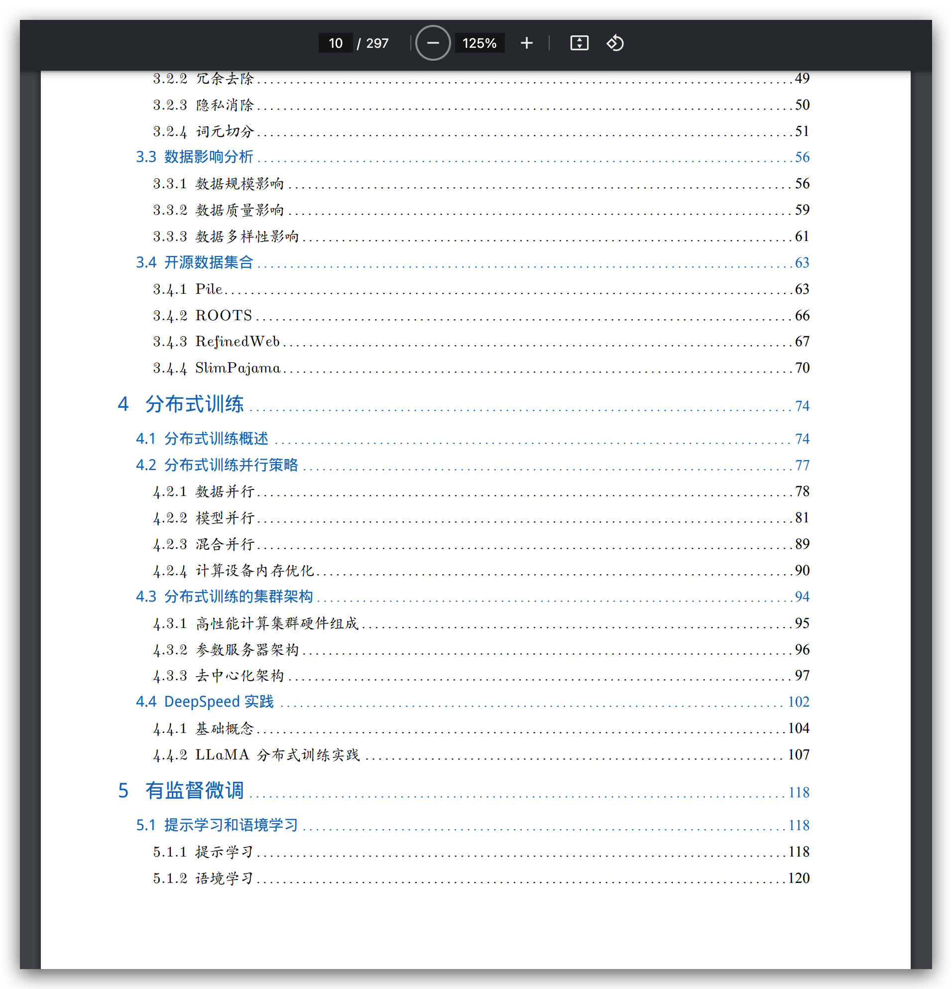The height and width of the screenshot is (989, 952).
Task: Open section 4.2 分布式训练并行策略
Action: tap(217, 465)
